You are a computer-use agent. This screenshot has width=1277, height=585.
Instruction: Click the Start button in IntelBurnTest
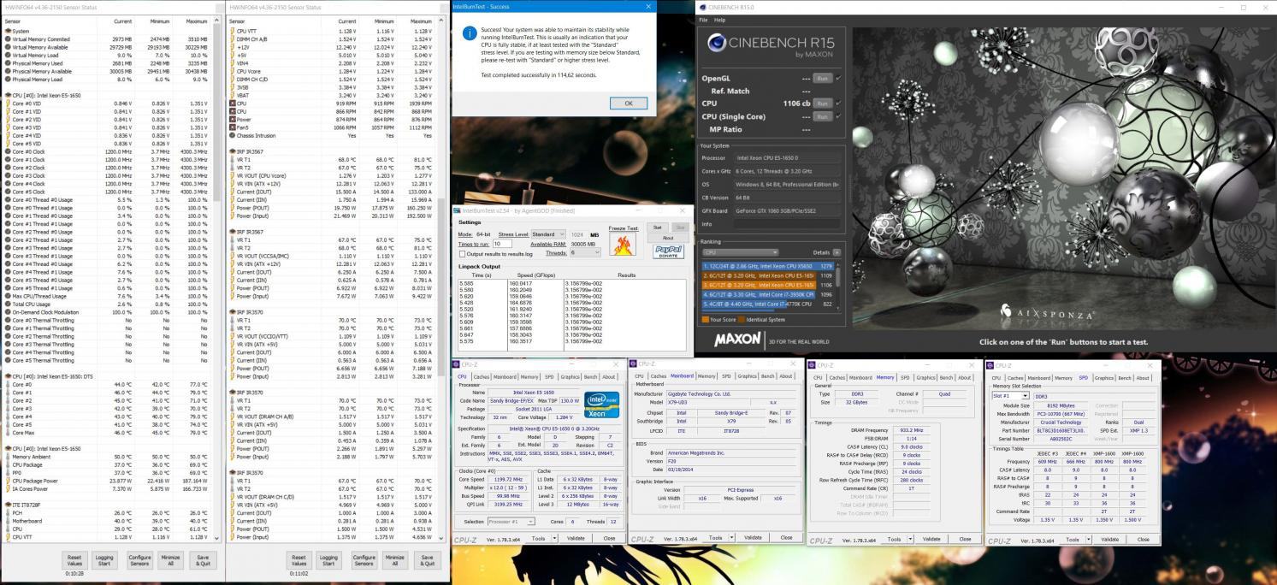pos(658,227)
